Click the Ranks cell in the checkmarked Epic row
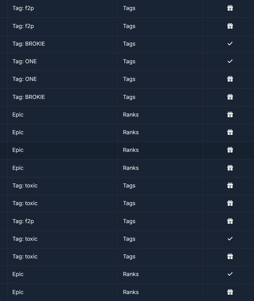 tap(160, 274)
